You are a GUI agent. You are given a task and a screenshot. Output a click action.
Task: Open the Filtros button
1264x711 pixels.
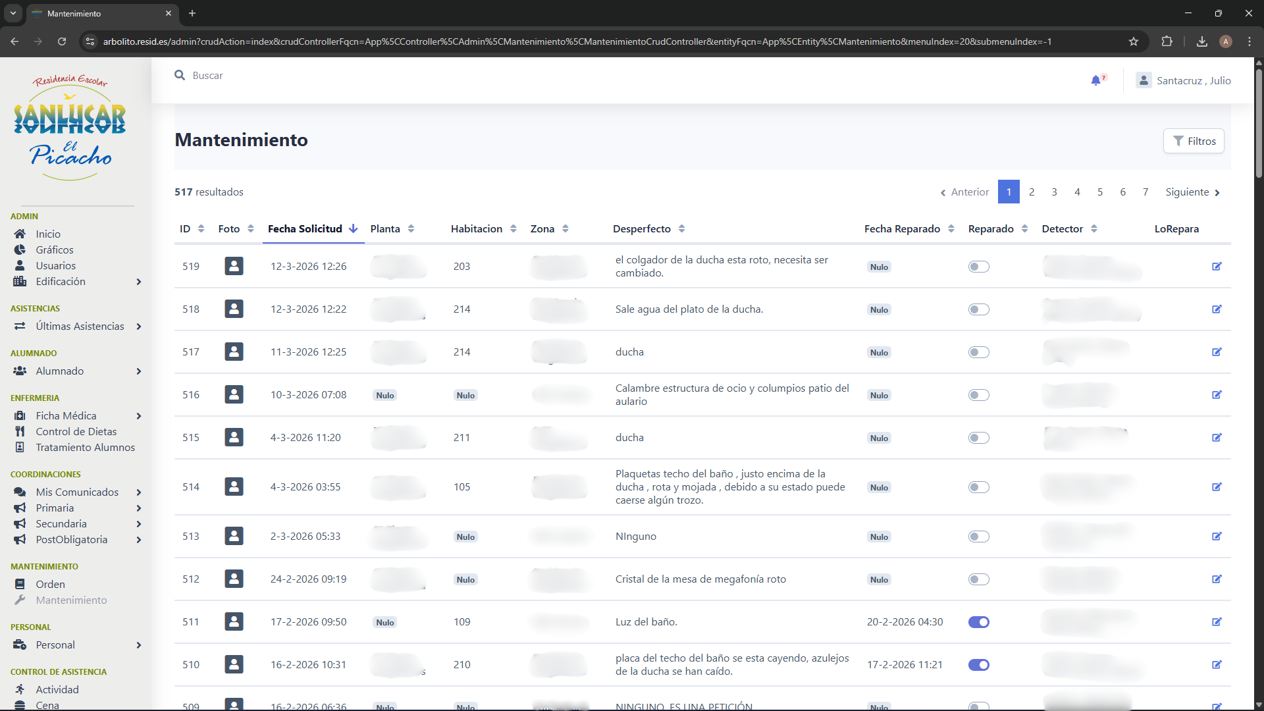click(x=1194, y=141)
